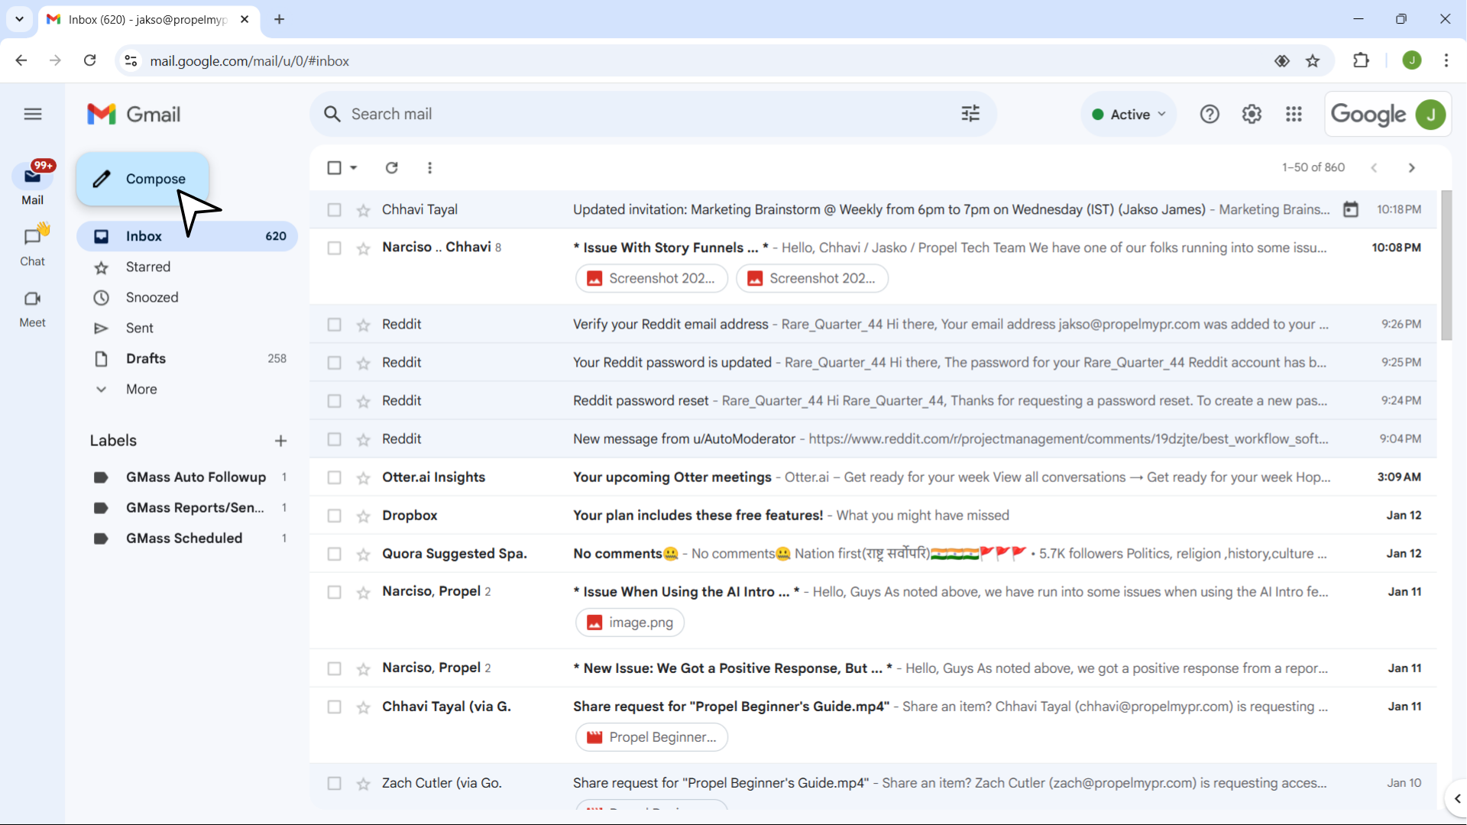Screen dimensions: 1467x825
Task: View site information icon in address bar
Action: click(x=131, y=60)
